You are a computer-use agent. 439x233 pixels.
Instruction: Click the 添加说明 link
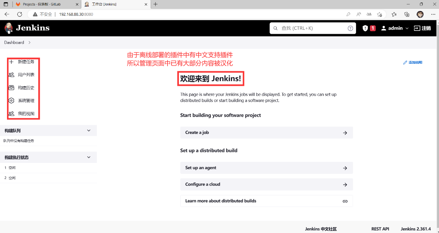pyautogui.click(x=413, y=62)
